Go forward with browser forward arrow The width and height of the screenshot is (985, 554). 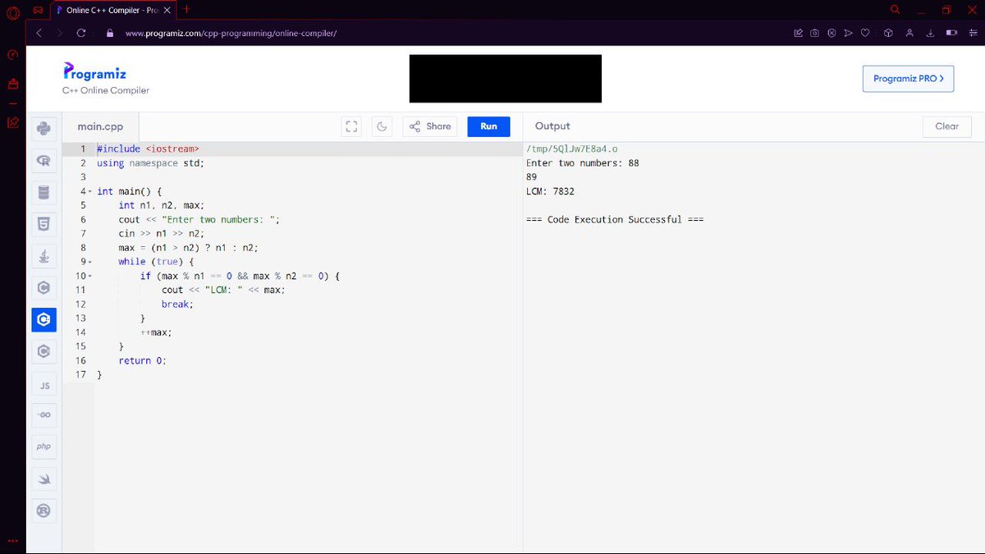(x=60, y=33)
